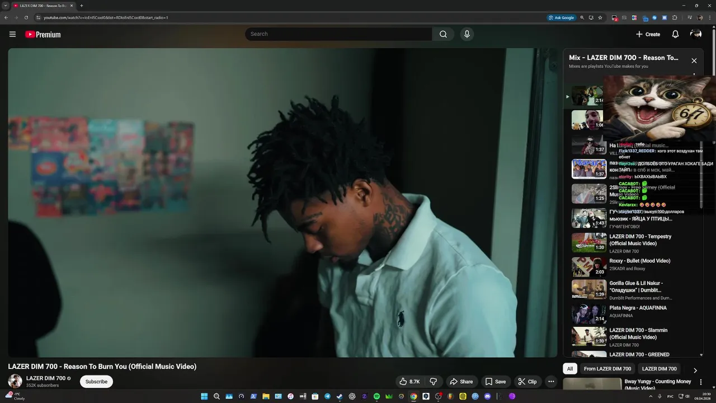This screenshot has height=403, width=716.
Task: Play Gorilla Glue & Lil Nakur video
Action: click(x=633, y=290)
